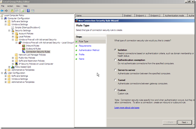Collapse the Computer Configuration node

pos(2,18)
